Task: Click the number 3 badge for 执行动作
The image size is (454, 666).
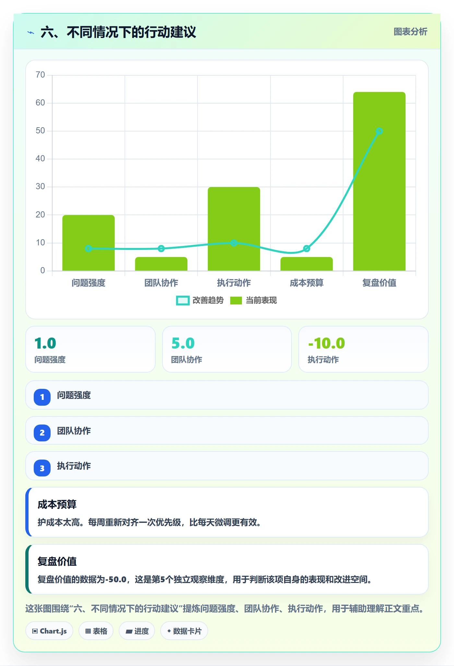Action: 42,468
